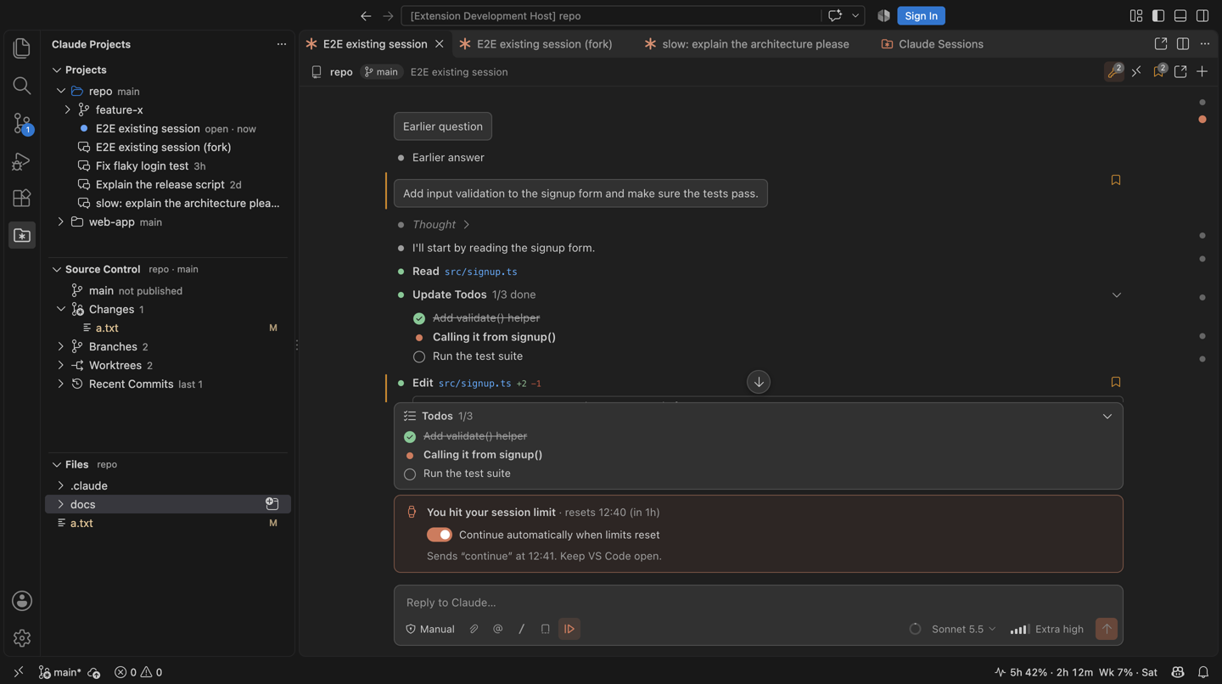
Task: Toggle Continue automatically when limits reset
Action: [x=440, y=535]
